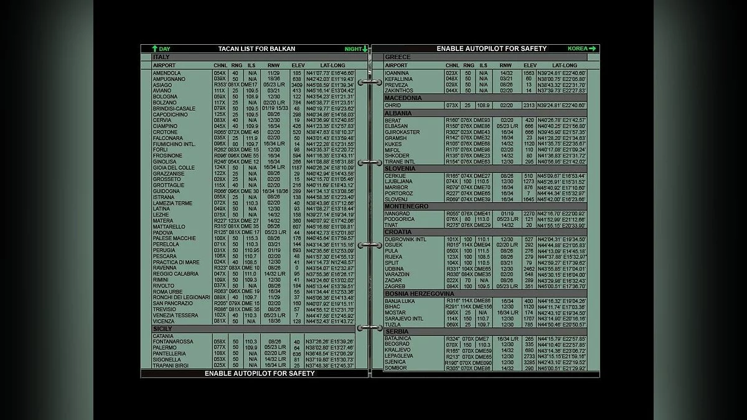Click the green DAY up arrow
747x420 pixels.
coord(154,49)
